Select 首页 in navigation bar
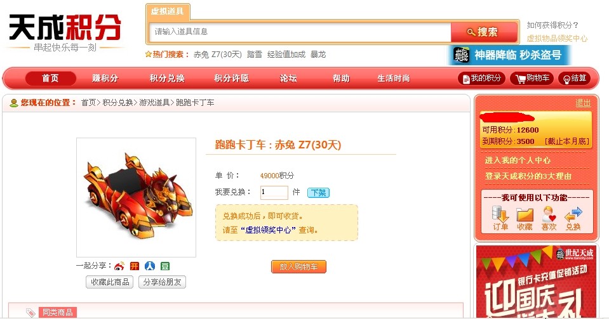This screenshot has height=319, width=609. tap(51, 79)
